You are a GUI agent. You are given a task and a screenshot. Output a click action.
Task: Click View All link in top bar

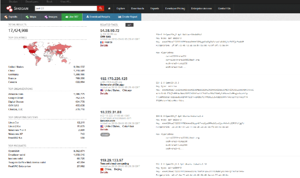(x=66, y=2)
